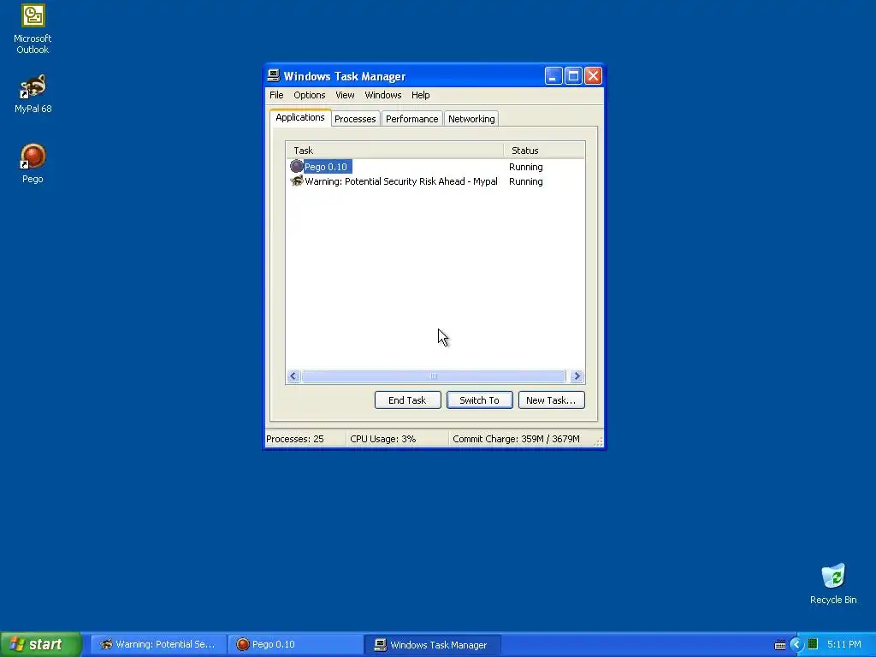Click the Windows Task Manager title text
This screenshot has width=876, height=657.
(x=344, y=76)
